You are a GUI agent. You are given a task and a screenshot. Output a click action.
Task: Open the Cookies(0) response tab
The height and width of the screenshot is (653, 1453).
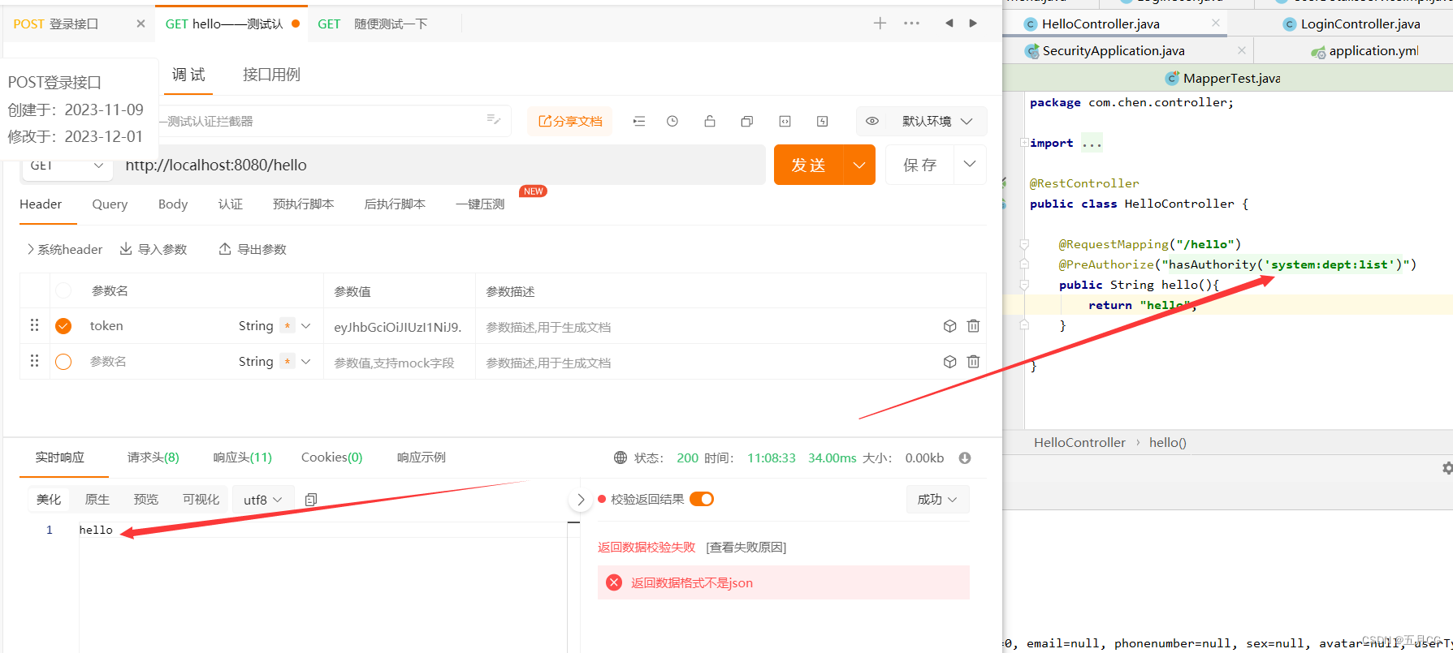point(331,458)
